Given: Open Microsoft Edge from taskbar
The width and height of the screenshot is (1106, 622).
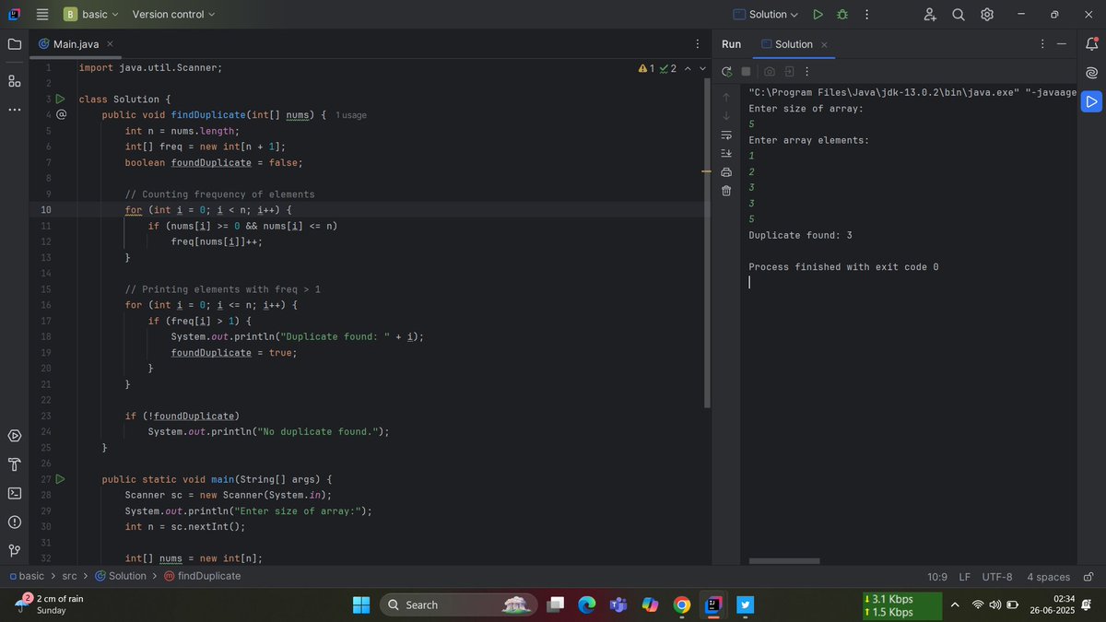Looking at the screenshot, I should (587, 604).
